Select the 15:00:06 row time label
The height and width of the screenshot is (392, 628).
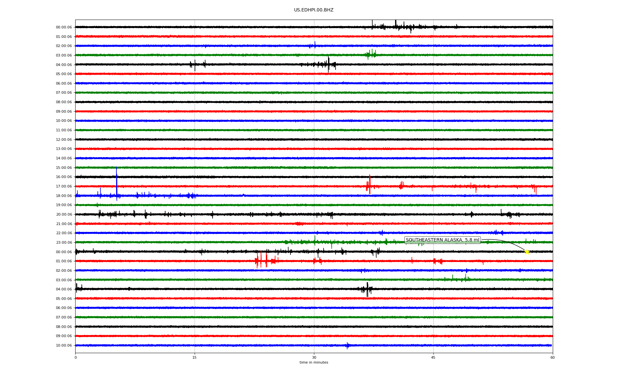[x=64, y=168]
